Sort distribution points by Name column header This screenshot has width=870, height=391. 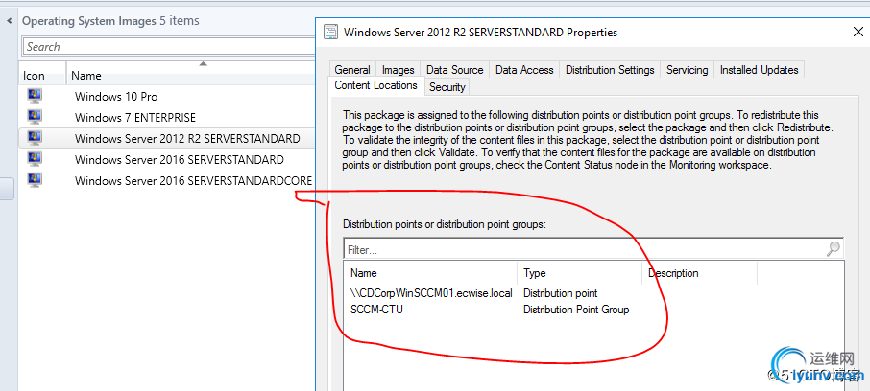[431, 273]
